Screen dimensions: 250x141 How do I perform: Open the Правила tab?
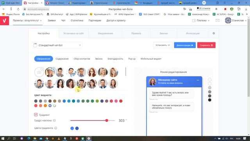point(136,33)
